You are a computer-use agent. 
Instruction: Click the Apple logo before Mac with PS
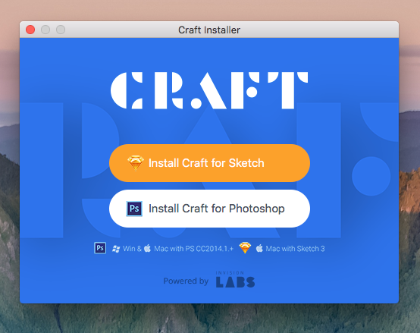(148, 248)
